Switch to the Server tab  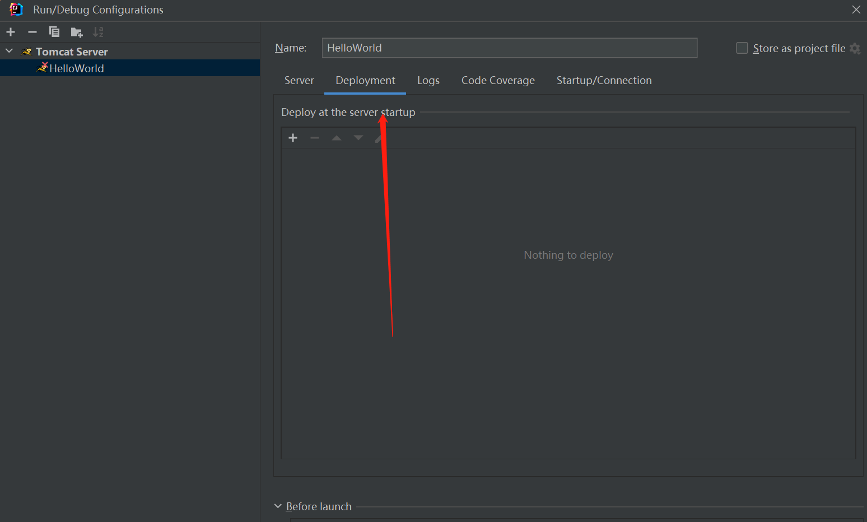click(299, 81)
